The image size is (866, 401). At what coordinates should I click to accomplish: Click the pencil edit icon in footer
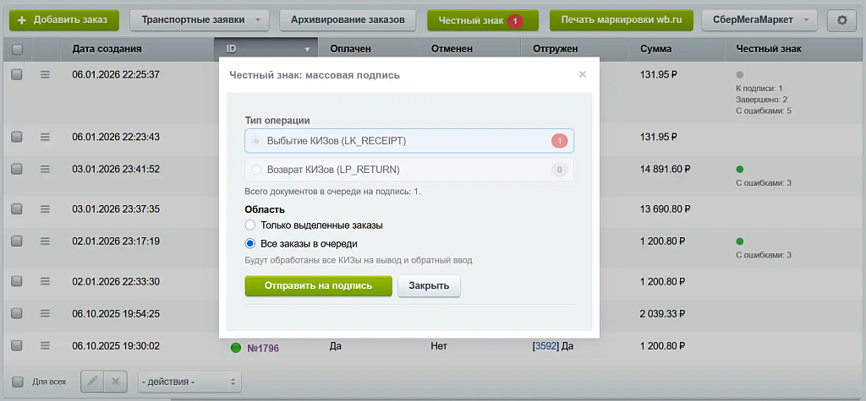[x=93, y=381]
